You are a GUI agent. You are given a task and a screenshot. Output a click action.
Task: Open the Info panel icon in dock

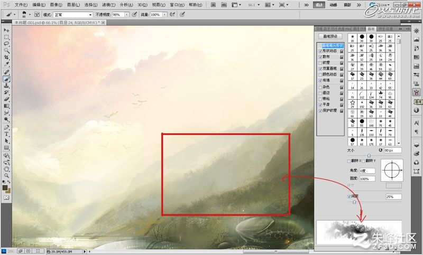coord(416,110)
